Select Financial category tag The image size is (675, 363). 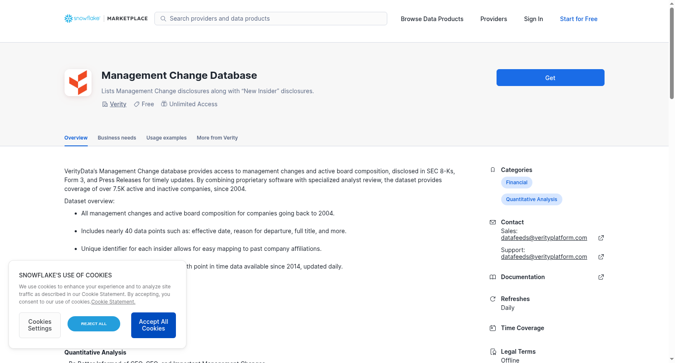(516, 183)
